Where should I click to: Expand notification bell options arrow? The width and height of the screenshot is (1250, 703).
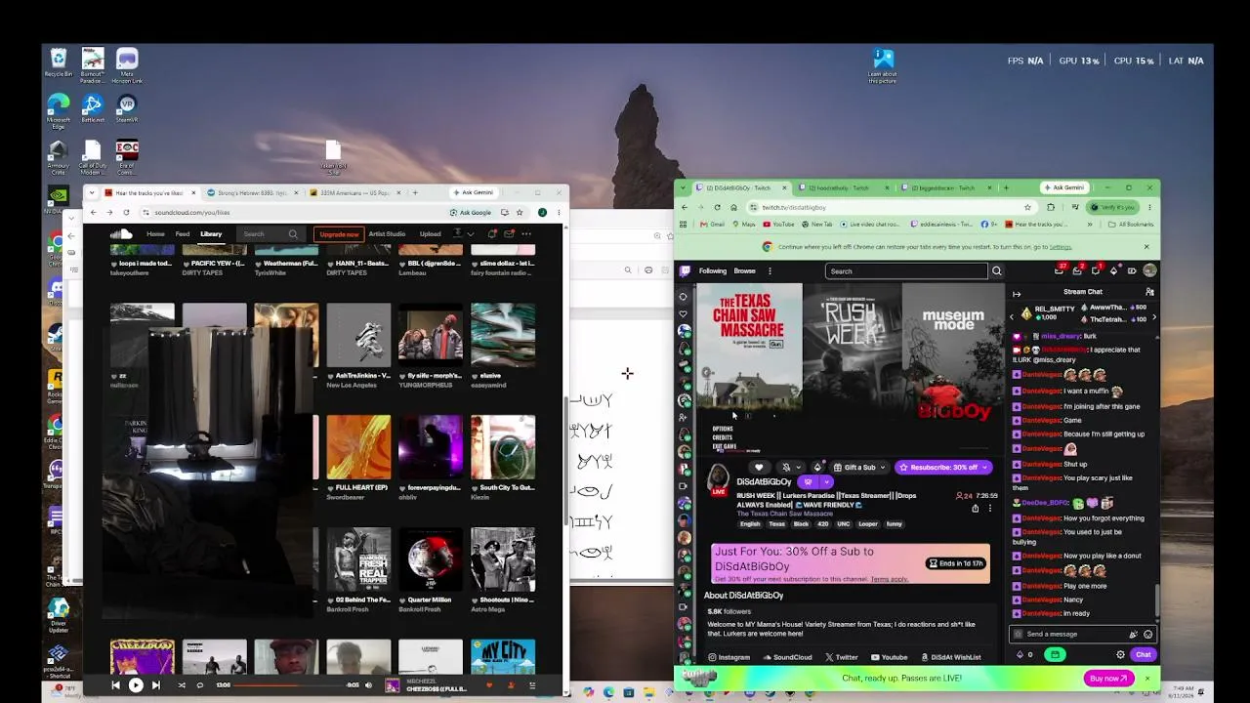pyautogui.click(x=798, y=468)
